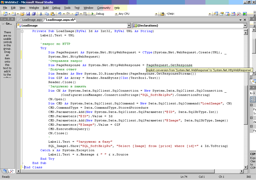Open the Debug menu
Image resolution: width=256 pixels, height=180 pixels.
[x=56, y=8]
